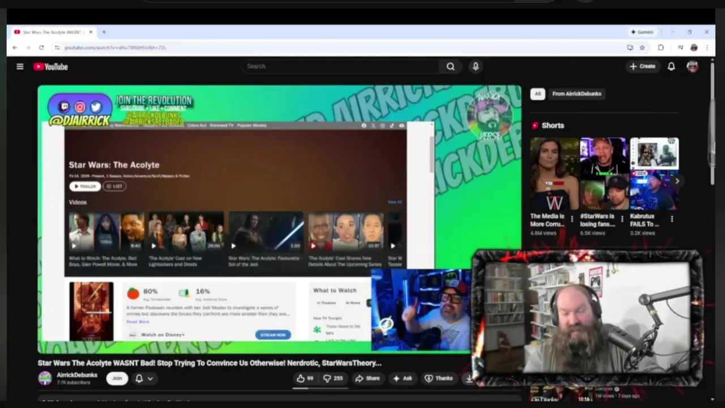Screen dimensions: 725x408
Task: Click the search magnifier button
Action: [x=450, y=66]
